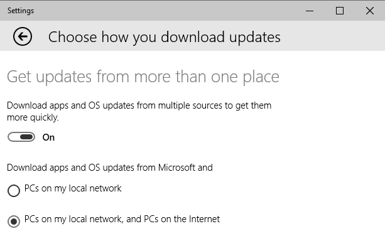Select the "PCs on my local network" radio button
Image resolution: width=385 pixels, height=236 pixels.
click(14, 191)
